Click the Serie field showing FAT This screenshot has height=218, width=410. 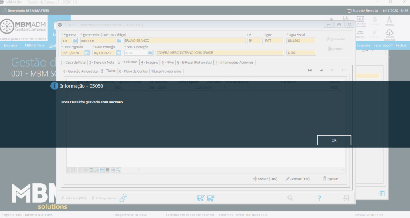[274, 41]
